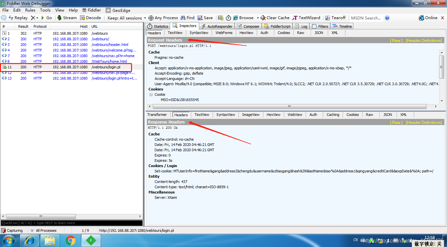
Task: Click the Online status indicator
Action: [x=428, y=18]
